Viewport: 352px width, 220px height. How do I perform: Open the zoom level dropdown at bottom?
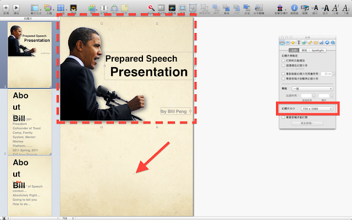pyautogui.click(x=68, y=218)
